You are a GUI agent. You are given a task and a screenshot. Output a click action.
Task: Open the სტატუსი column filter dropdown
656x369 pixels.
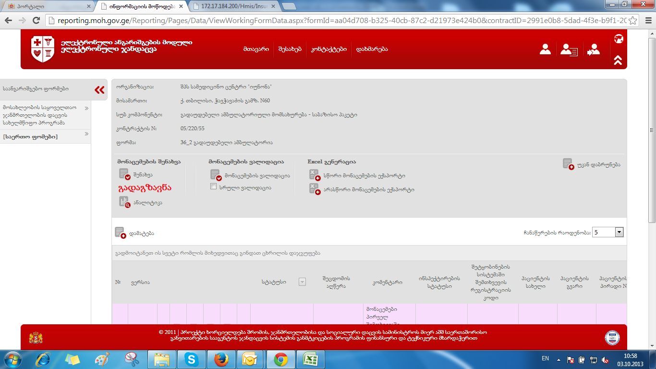(x=302, y=282)
